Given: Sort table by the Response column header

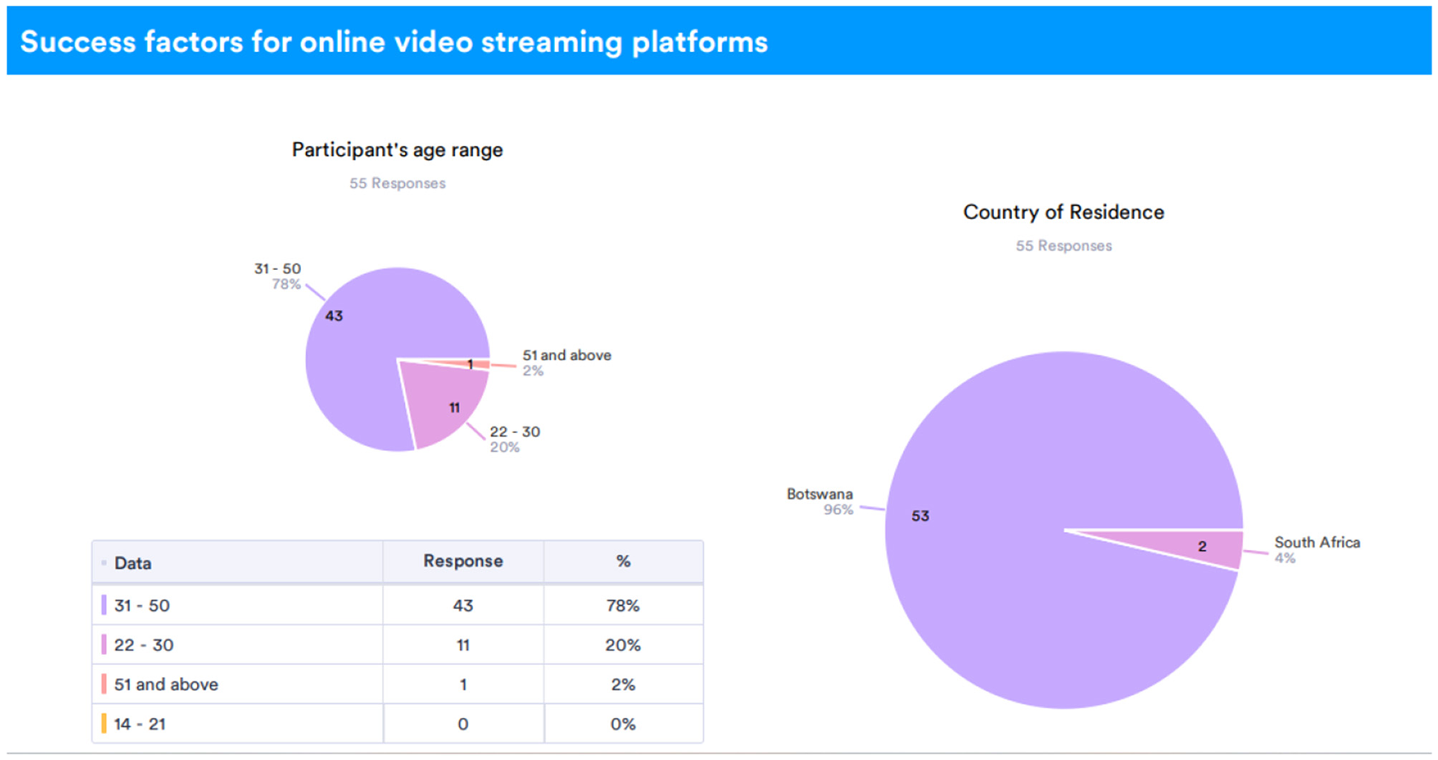Looking at the screenshot, I should tap(463, 561).
